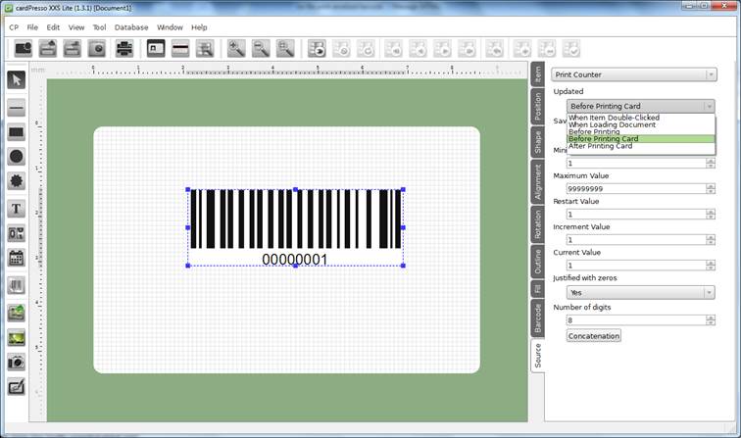
Task: Select the signature pad tool
Action: click(x=16, y=386)
